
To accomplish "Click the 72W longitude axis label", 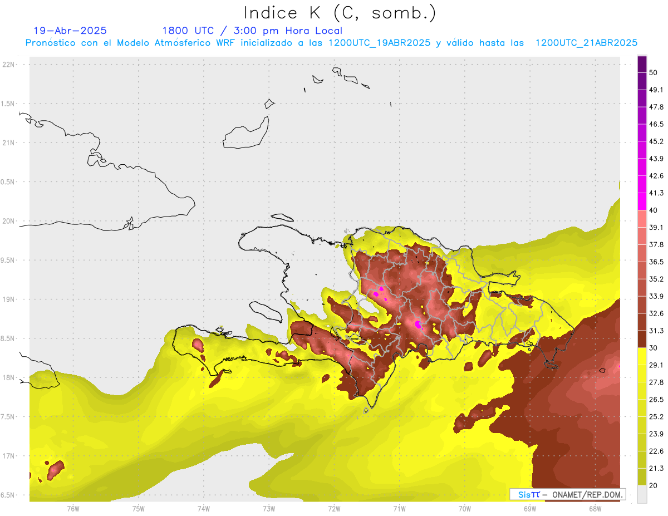I will coord(334,509).
